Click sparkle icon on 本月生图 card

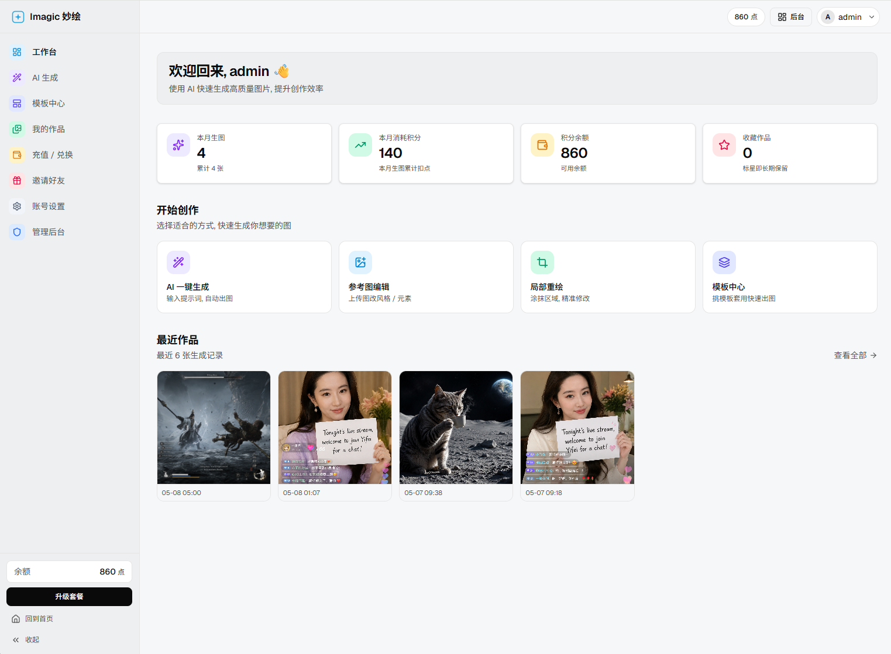[178, 145]
